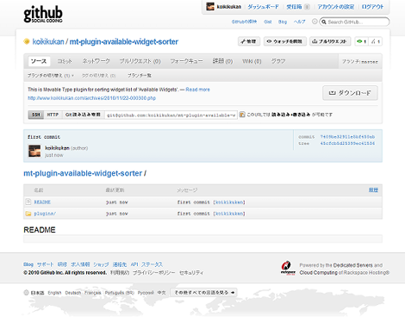Click the README file icon

[28, 202]
